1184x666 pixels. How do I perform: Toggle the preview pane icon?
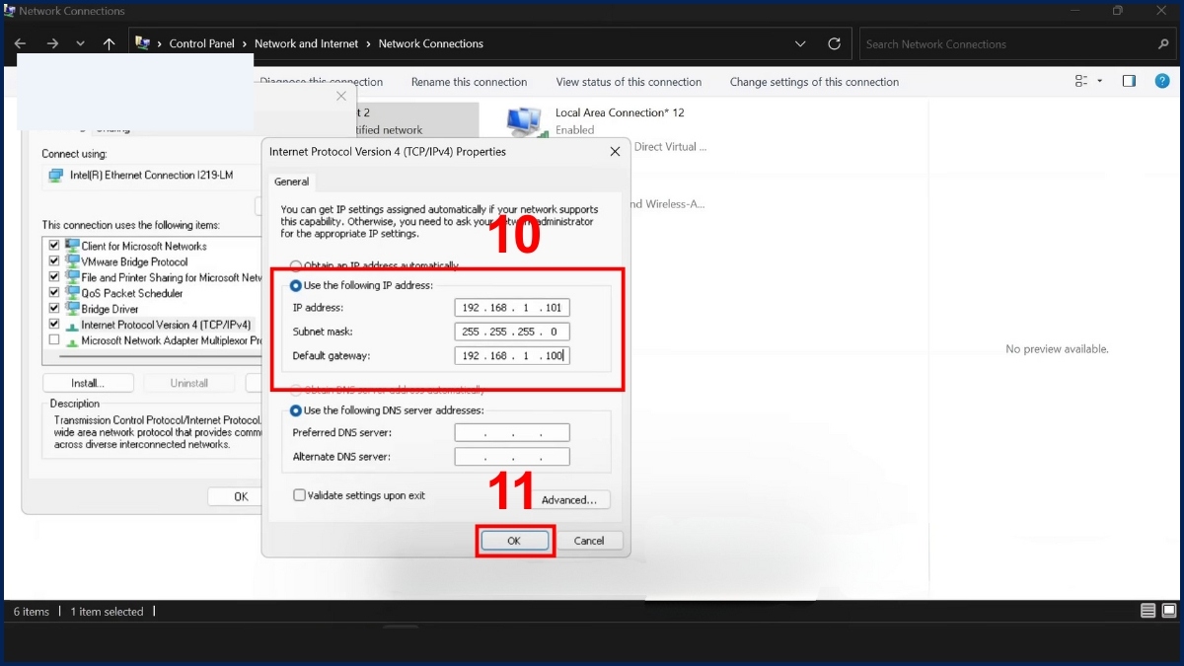coord(1130,82)
